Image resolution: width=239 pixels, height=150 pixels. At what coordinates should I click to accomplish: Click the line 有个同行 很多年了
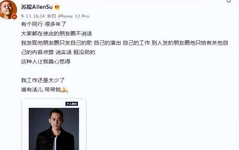pos(43,24)
